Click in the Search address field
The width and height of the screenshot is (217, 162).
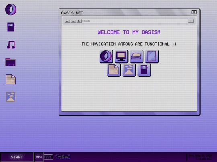[135, 21]
